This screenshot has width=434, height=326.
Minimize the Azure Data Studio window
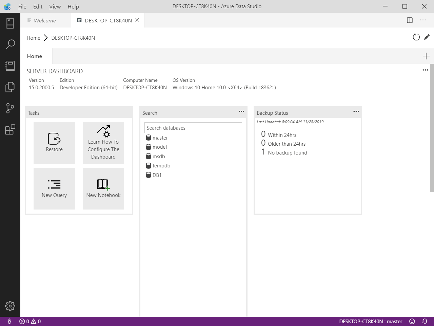tap(385, 6)
